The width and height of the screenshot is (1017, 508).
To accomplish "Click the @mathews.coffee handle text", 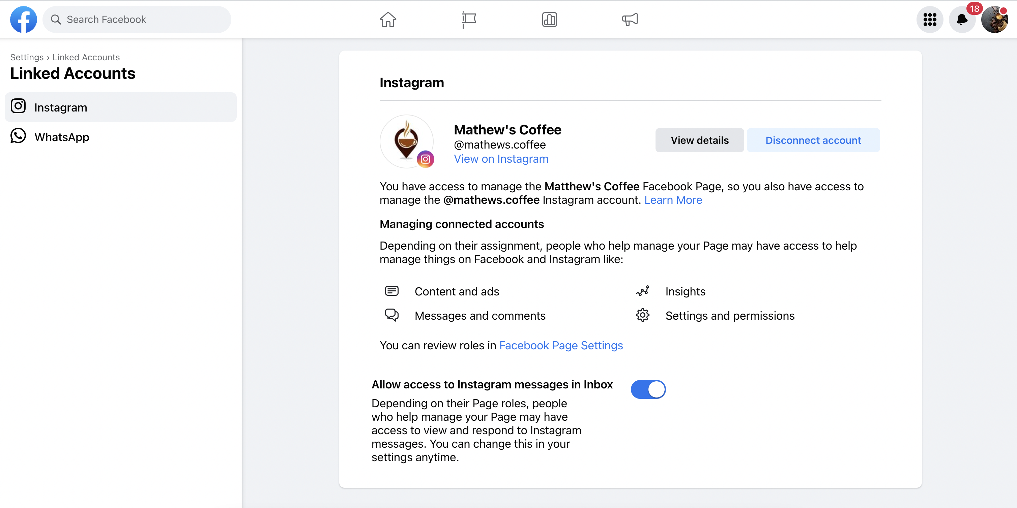I will click(x=500, y=145).
